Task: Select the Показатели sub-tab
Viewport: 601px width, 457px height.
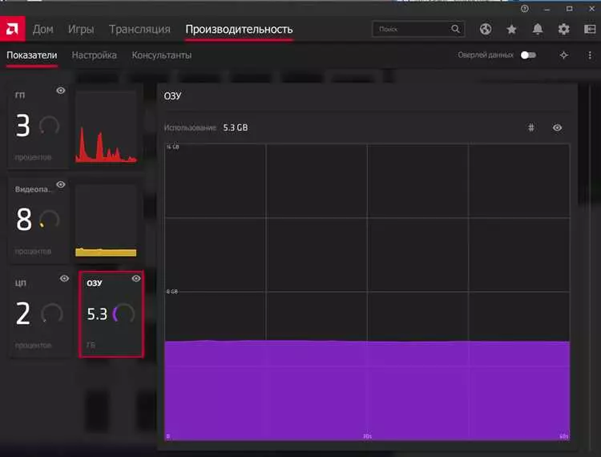Action: (x=32, y=55)
